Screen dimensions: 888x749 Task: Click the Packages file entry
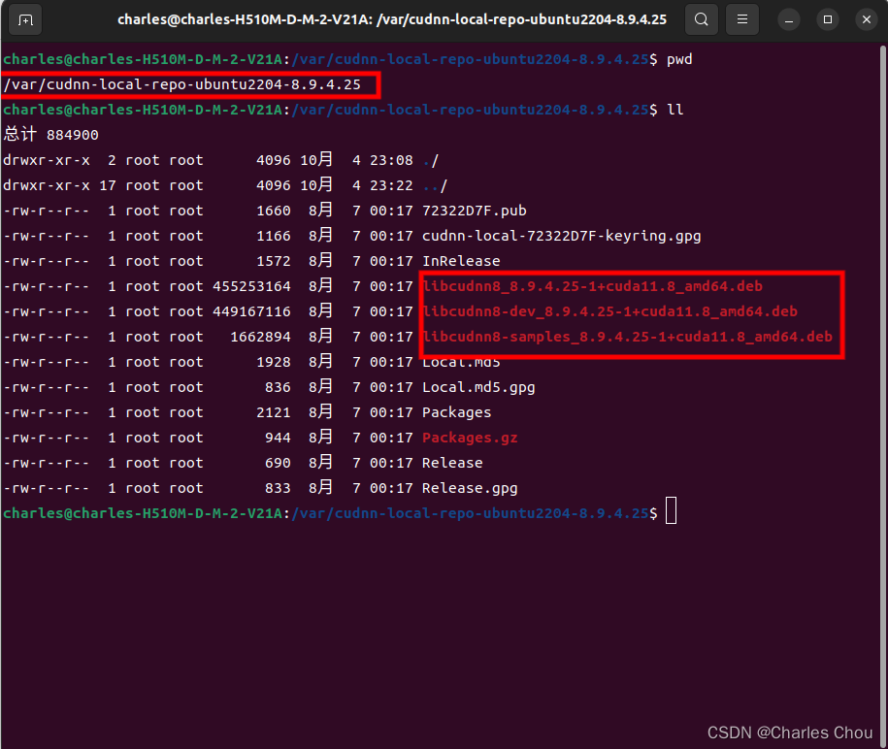[x=458, y=411]
